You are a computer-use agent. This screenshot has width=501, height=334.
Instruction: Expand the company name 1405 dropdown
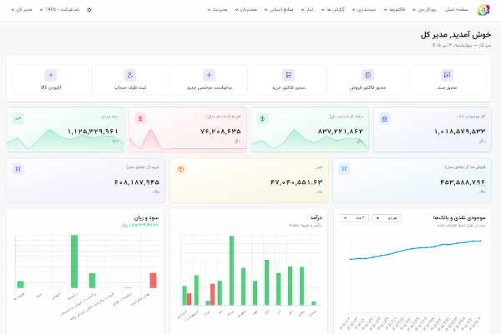(x=59, y=9)
